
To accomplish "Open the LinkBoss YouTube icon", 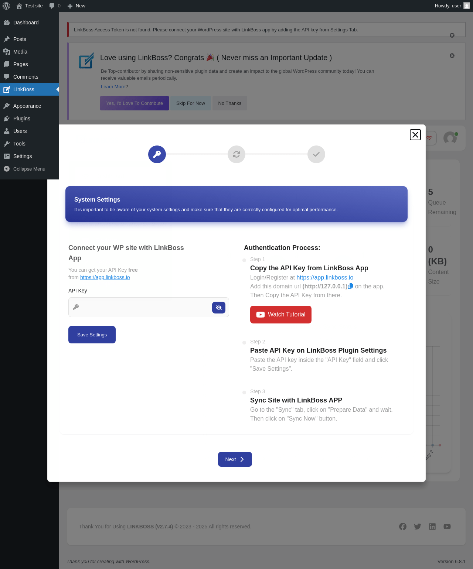I will [447, 527].
